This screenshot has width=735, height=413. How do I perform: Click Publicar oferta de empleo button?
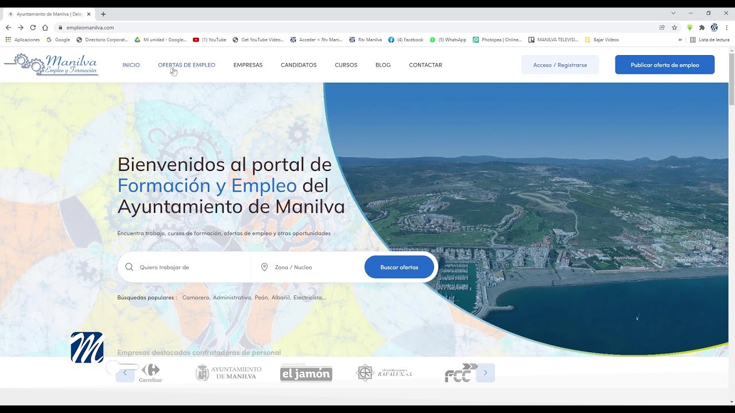[665, 65]
